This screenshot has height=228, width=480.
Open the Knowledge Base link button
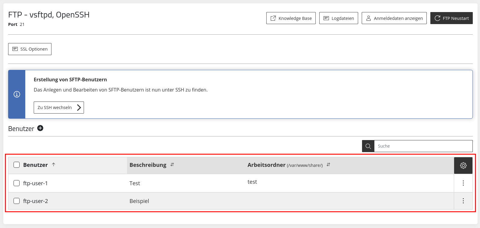pos(291,18)
